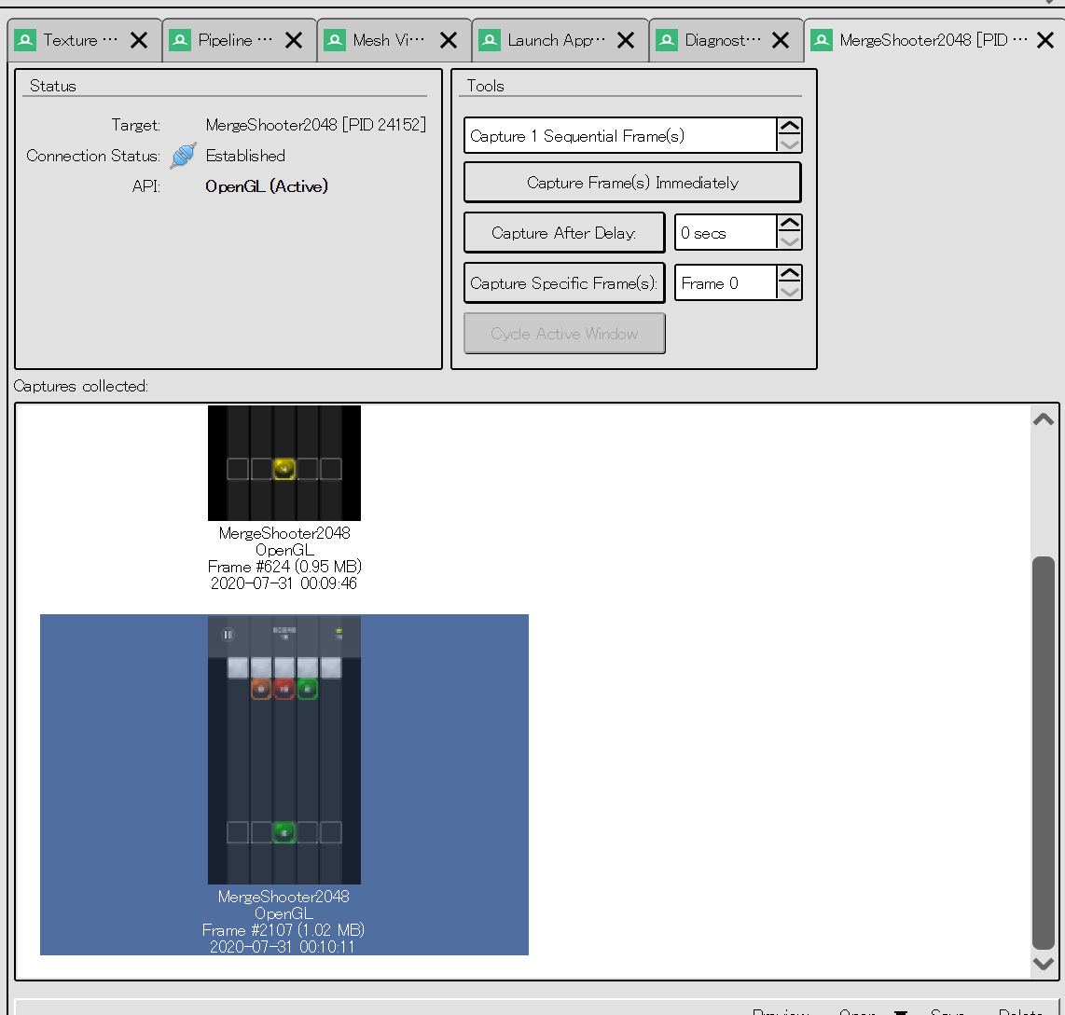Click Capture Frame(s) Immediately
1065x1015 pixels.
[x=631, y=182]
